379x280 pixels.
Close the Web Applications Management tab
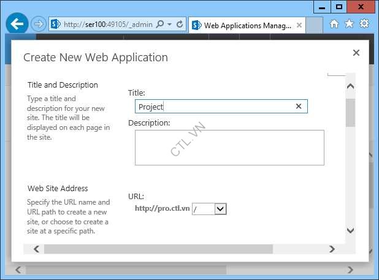click(x=299, y=25)
